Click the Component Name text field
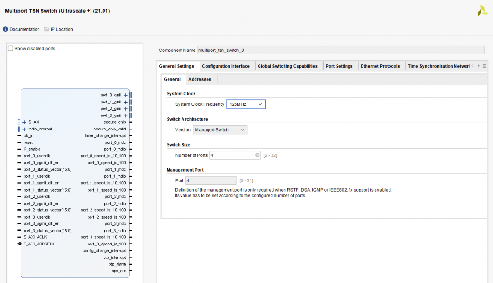The width and height of the screenshot is (493, 283). pos(340,50)
